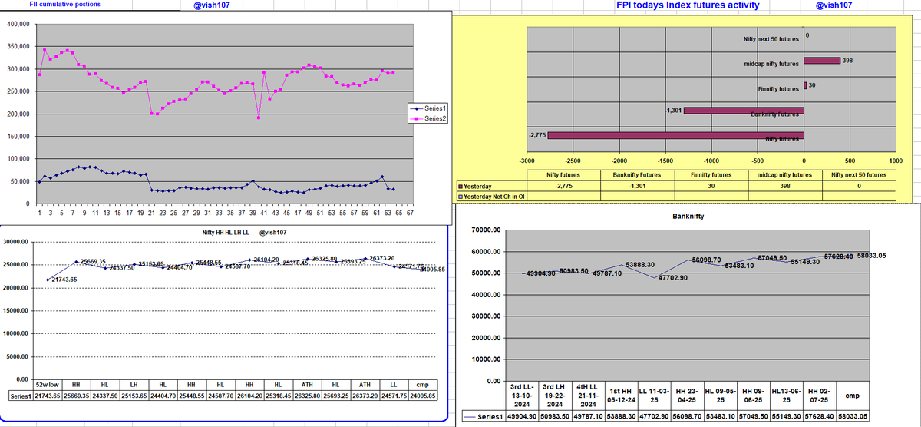Click 'HH 02-07-25' header in Banknifty table

(818, 395)
